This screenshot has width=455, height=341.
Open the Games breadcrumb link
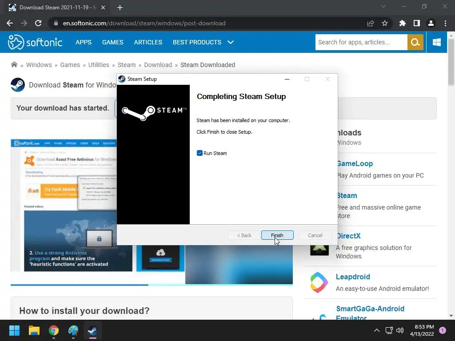pos(70,65)
